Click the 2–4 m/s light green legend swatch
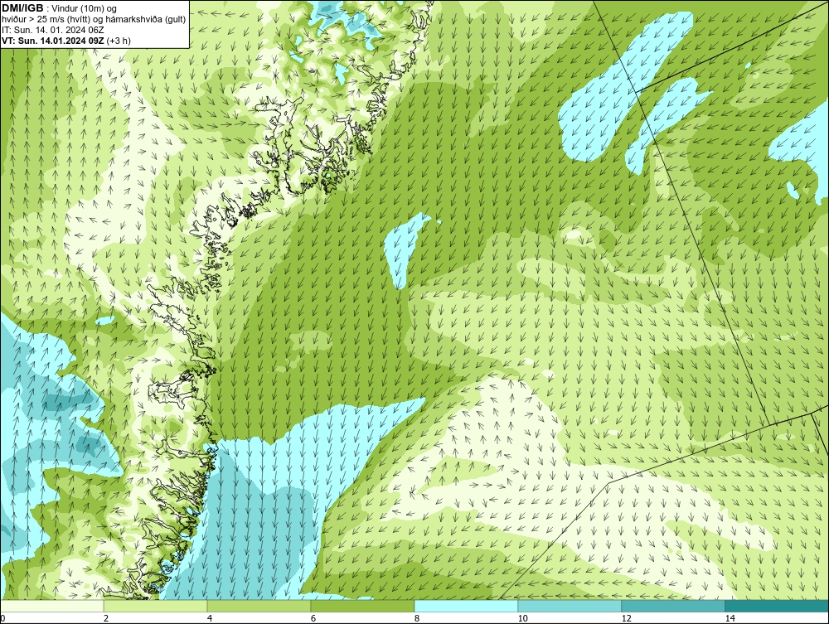Image resolution: width=829 pixels, height=624 pixels. [156, 606]
